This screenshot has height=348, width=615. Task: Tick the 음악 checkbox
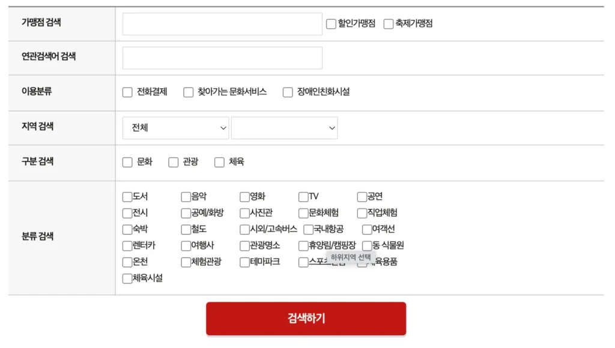[x=186, y=197]
